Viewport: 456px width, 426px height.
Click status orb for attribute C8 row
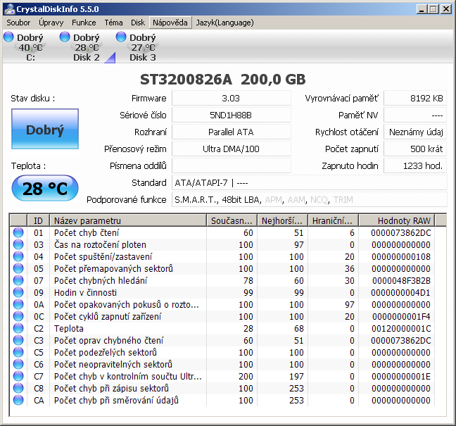(x=18, y=388)
